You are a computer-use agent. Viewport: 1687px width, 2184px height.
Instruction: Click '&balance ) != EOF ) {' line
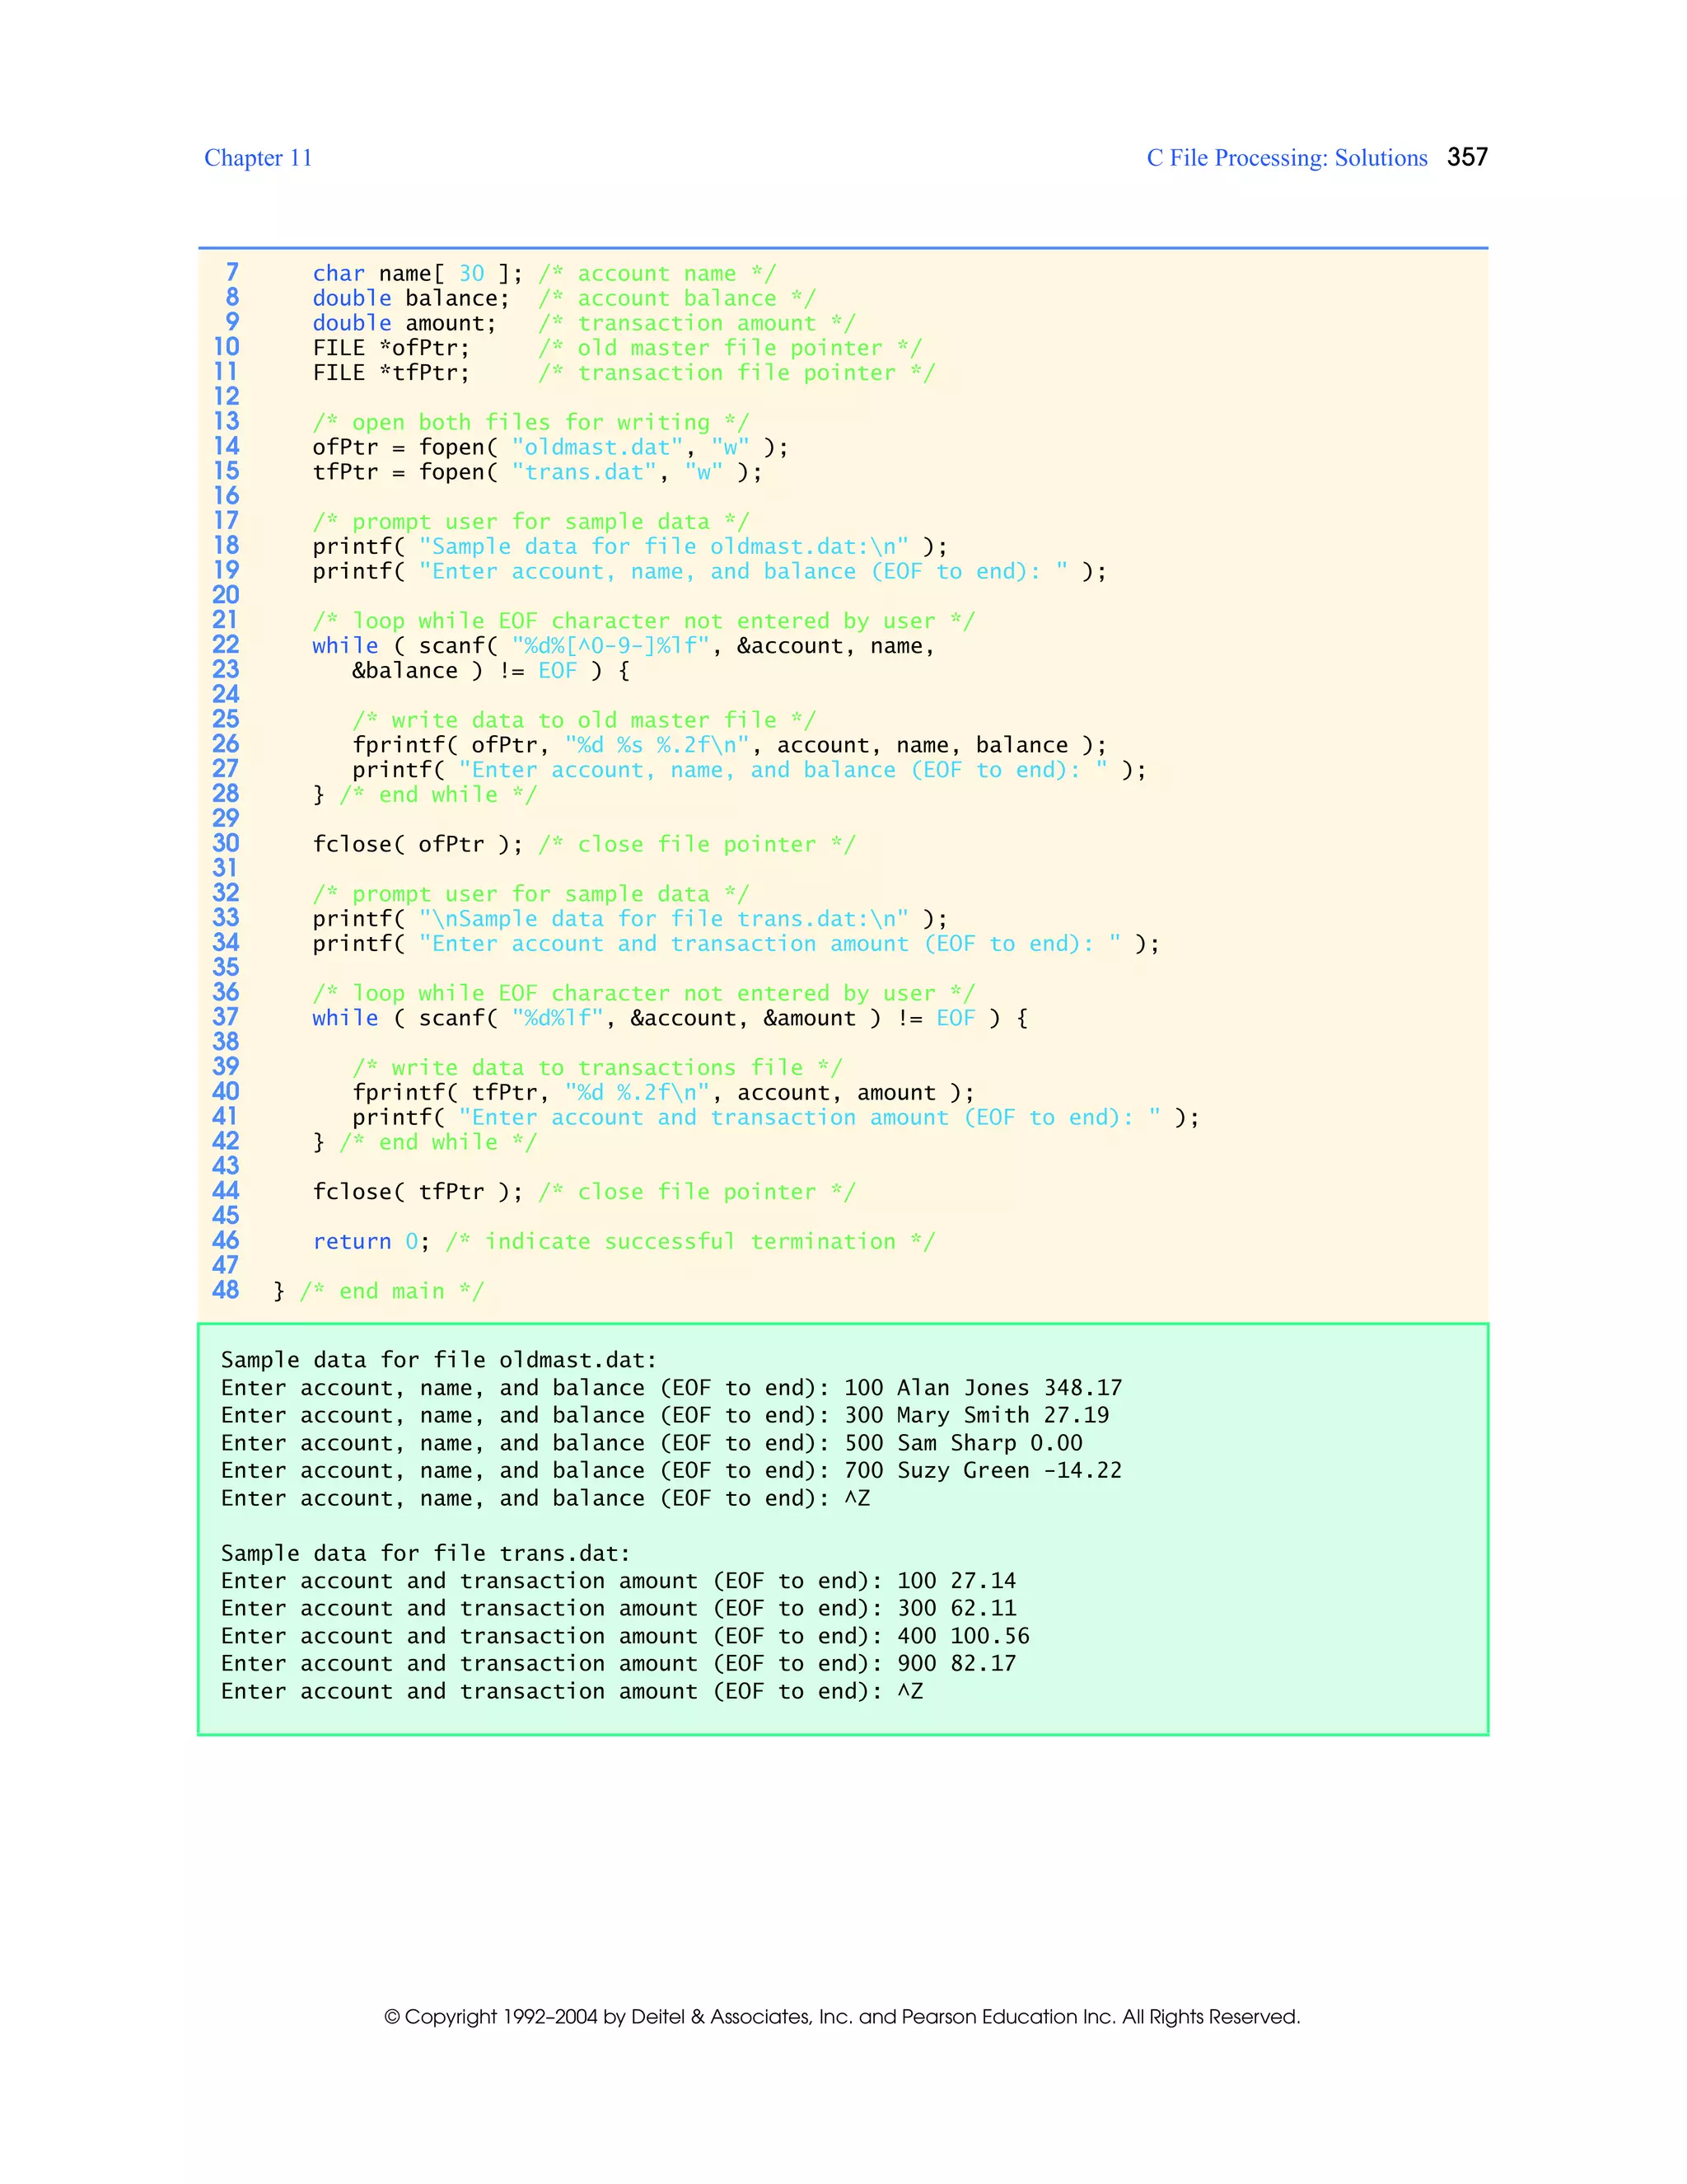point(491,671)
